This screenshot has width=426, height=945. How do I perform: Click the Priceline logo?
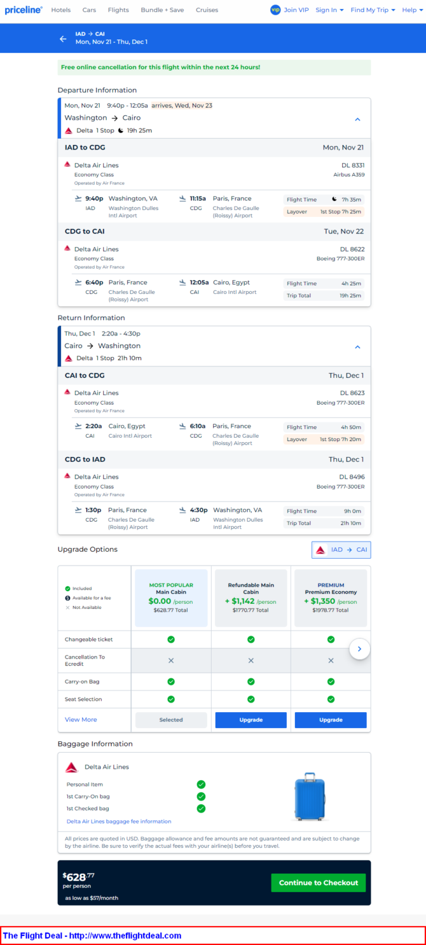pos(24,10)
